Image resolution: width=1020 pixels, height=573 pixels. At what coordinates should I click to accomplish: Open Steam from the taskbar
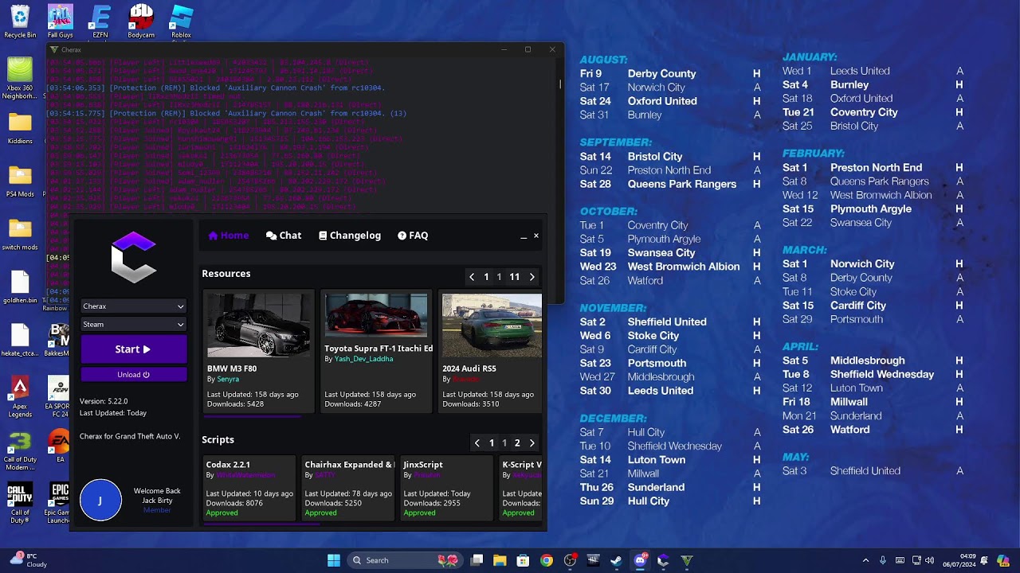(616, 560)
